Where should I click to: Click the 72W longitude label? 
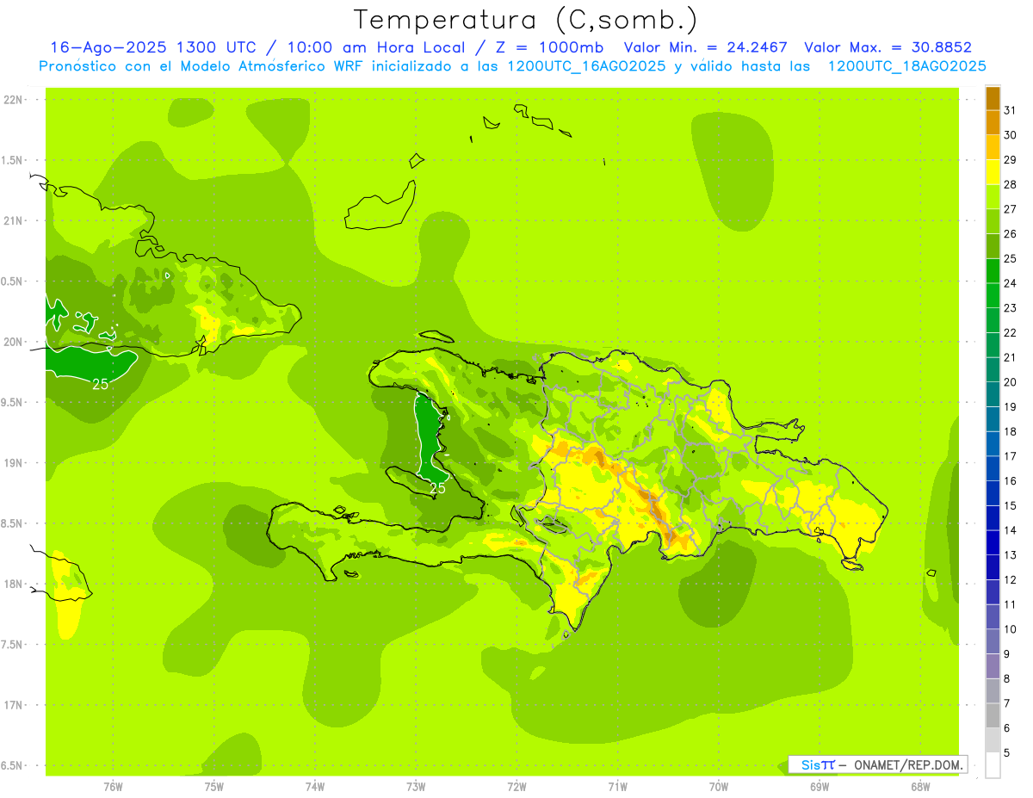click(x=516, y=787)
